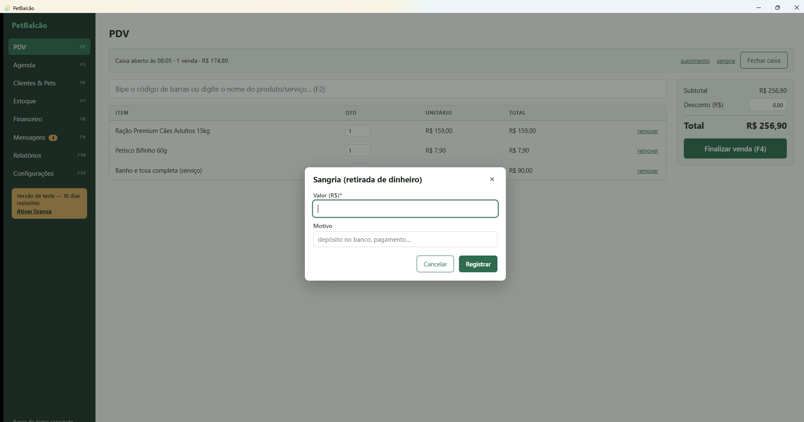This screenshot has width=804, height=422.
Task: View the Relatórios section
Action: (x=49, y=155)
